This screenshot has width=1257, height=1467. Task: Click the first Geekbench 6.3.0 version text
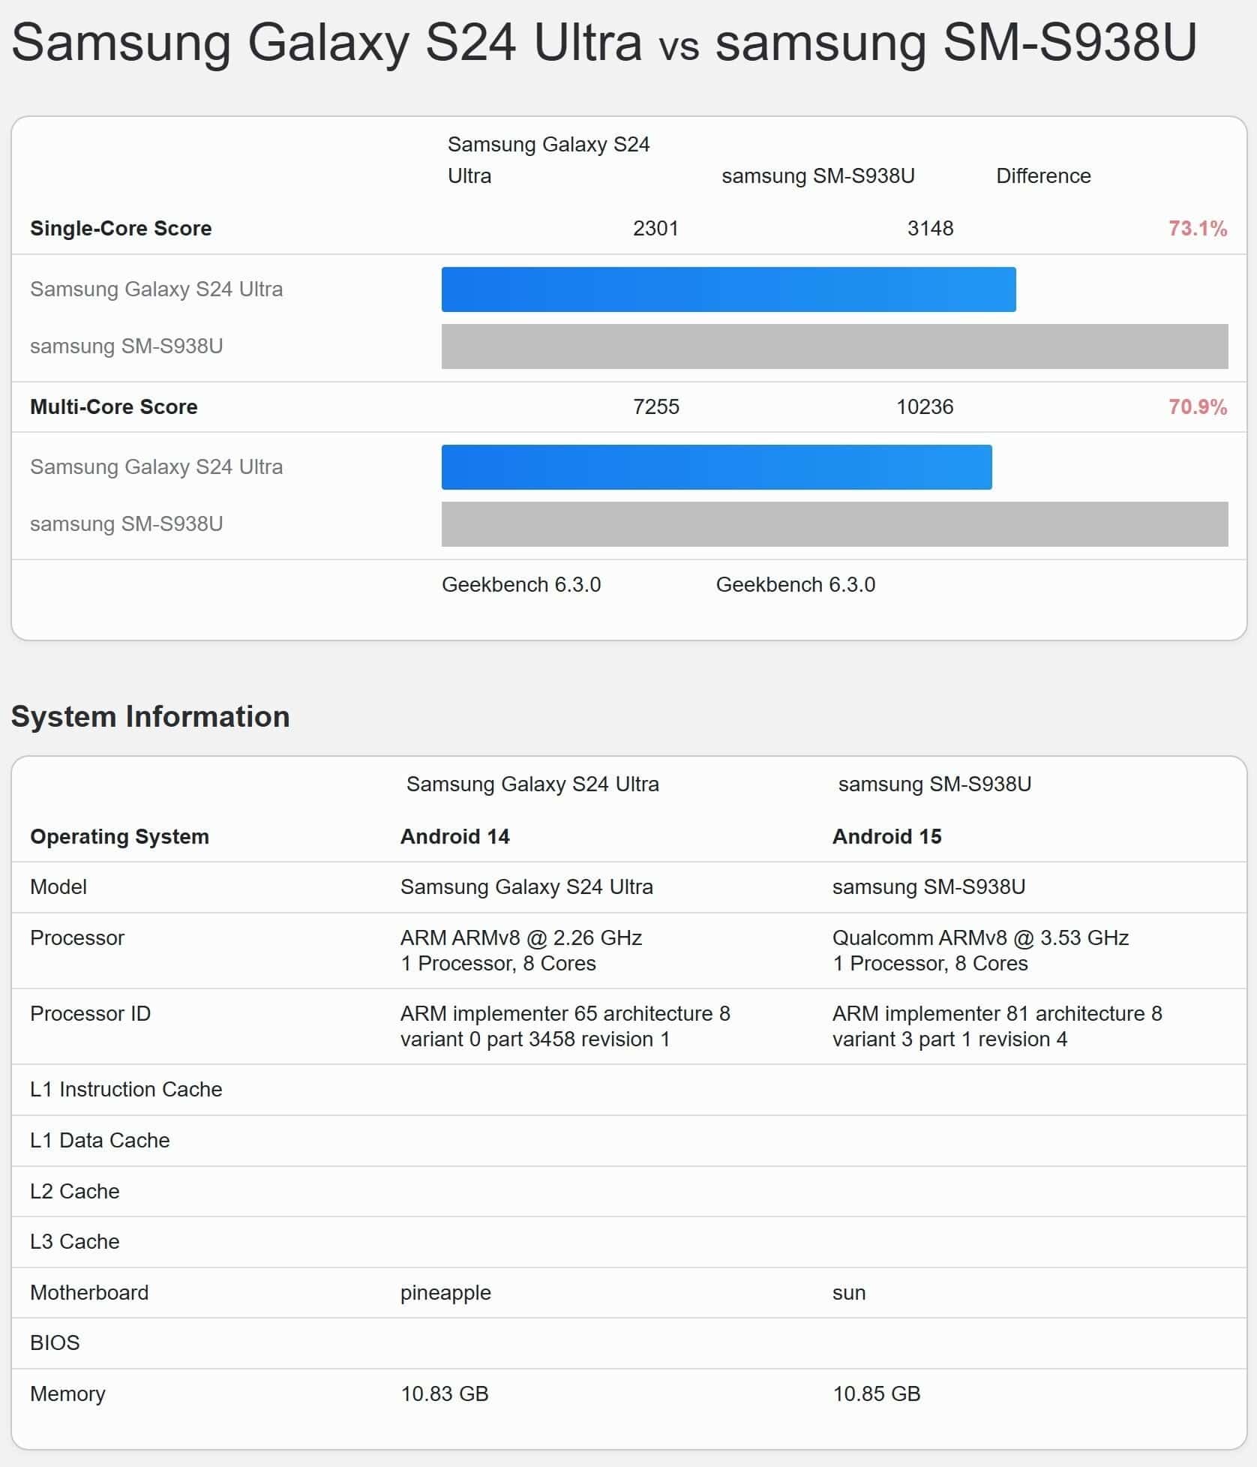pos(521,584)
